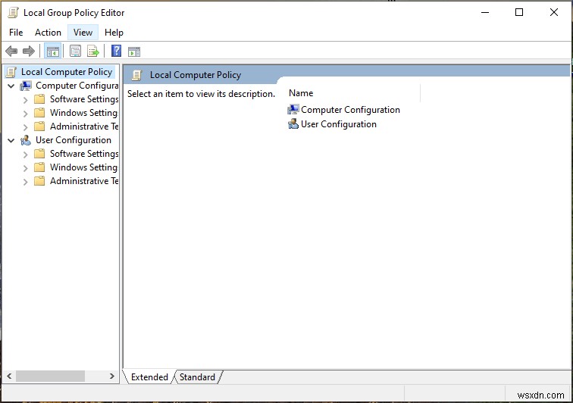The image size is (573, 403).
Task: Open the Action menu
Action: pos(48,33)
